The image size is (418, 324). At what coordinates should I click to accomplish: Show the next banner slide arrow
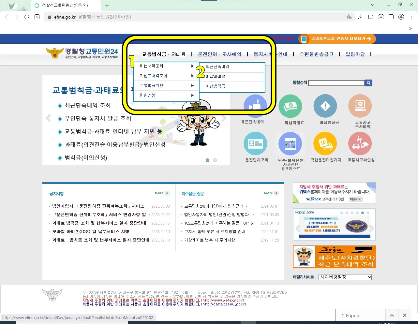click(x=224, y=118)
